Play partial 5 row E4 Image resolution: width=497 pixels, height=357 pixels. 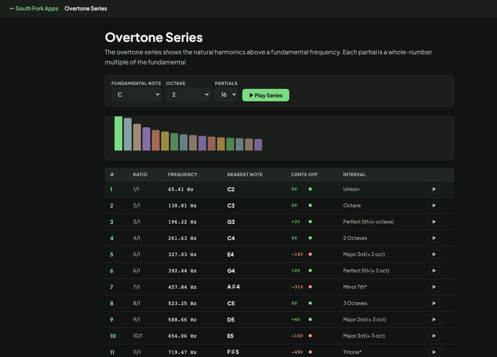(434, 254)
